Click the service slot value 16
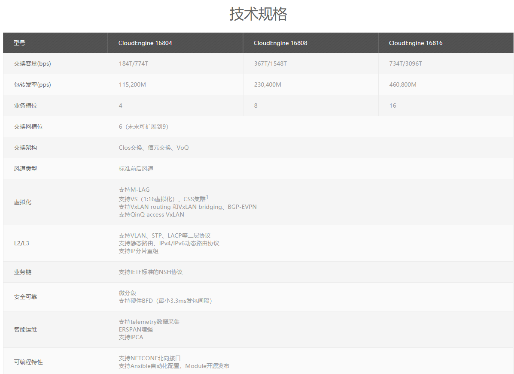This screenshot has width=514, height=374. coord(393,106)
